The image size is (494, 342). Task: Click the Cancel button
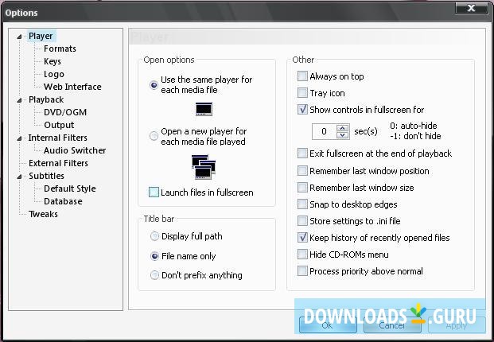[x=392, y=325]
